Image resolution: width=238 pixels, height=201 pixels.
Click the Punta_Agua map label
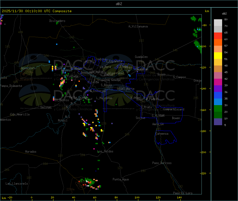click(x=121, y=179)
